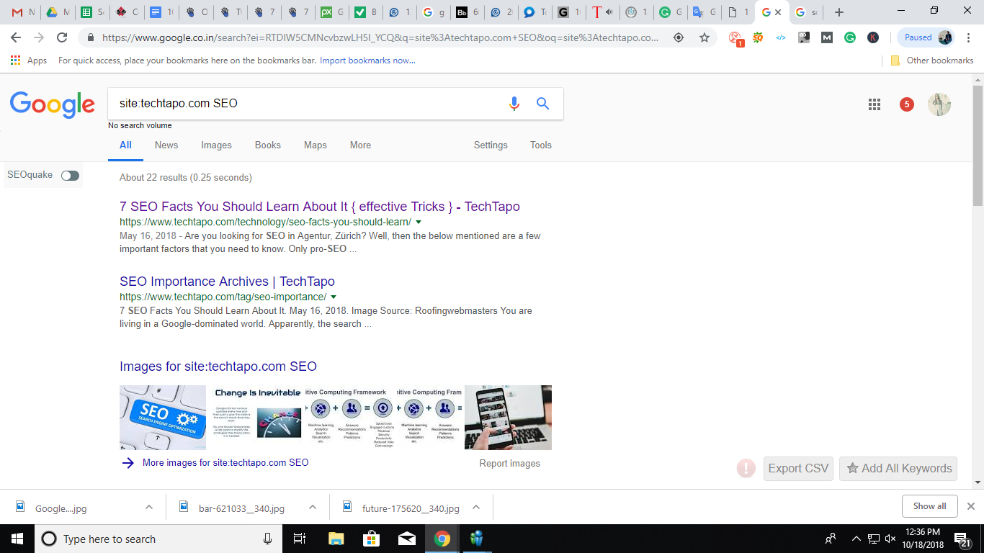Toggle the SEOquake switch

tap(70, 176)
